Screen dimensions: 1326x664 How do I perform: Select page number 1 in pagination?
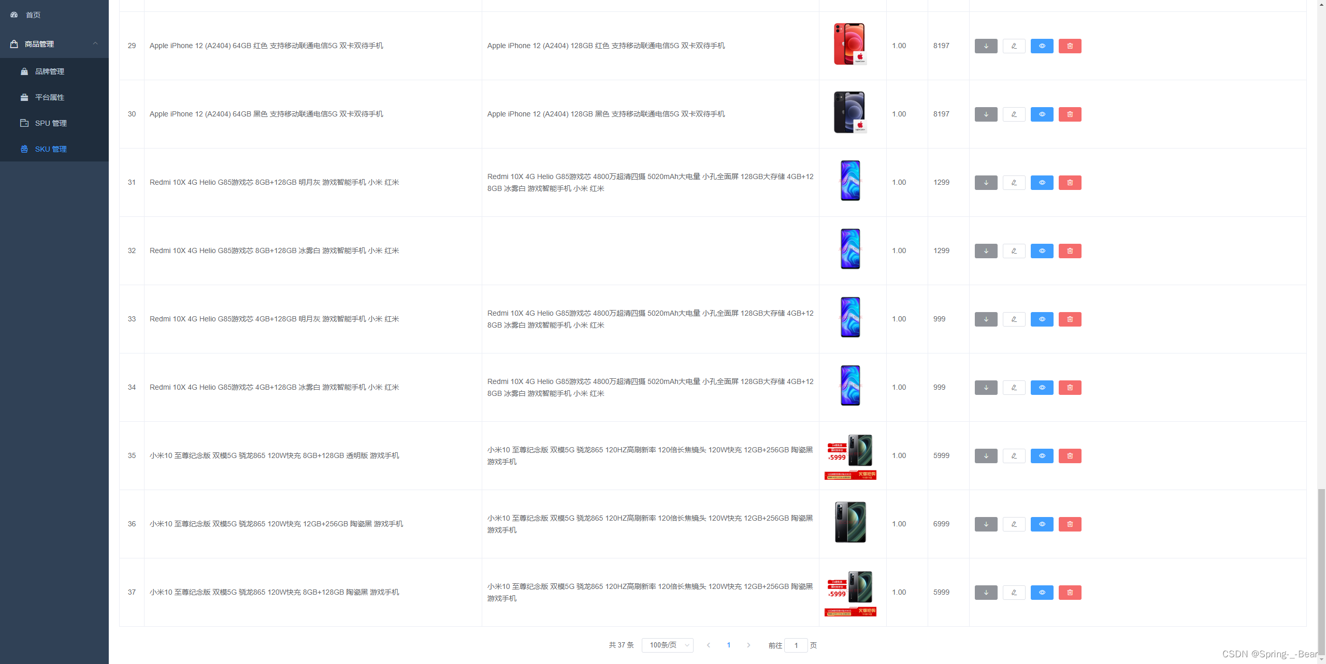click(x=728, y=645)
